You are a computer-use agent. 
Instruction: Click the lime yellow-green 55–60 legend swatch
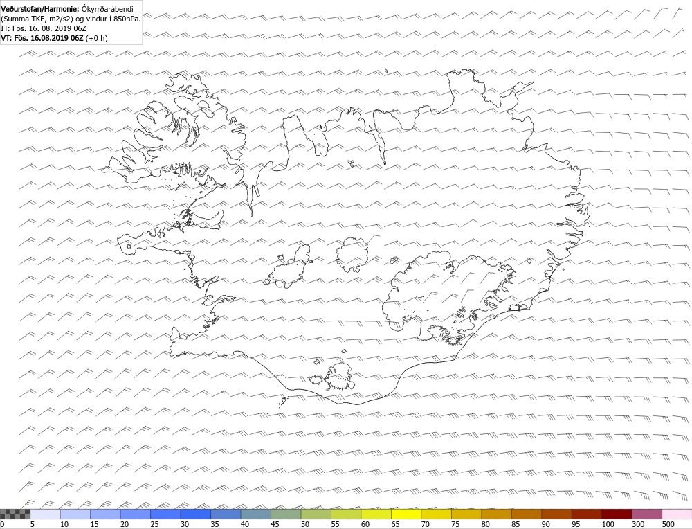346,514
